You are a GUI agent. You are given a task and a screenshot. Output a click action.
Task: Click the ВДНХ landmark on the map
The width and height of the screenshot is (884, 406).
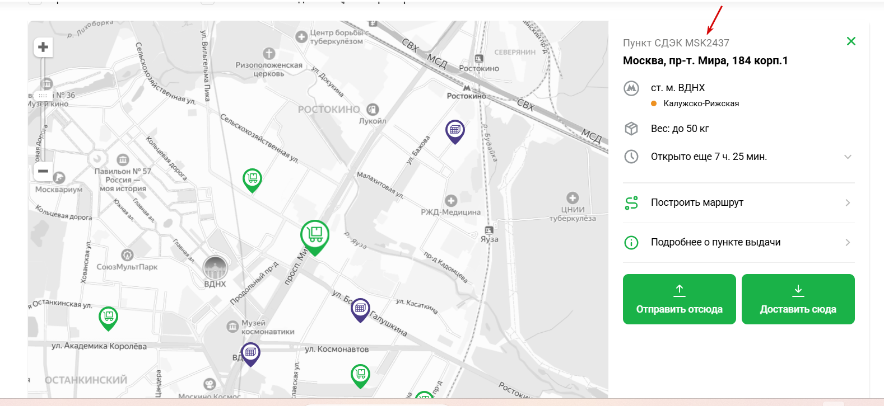tap(215, 269)
